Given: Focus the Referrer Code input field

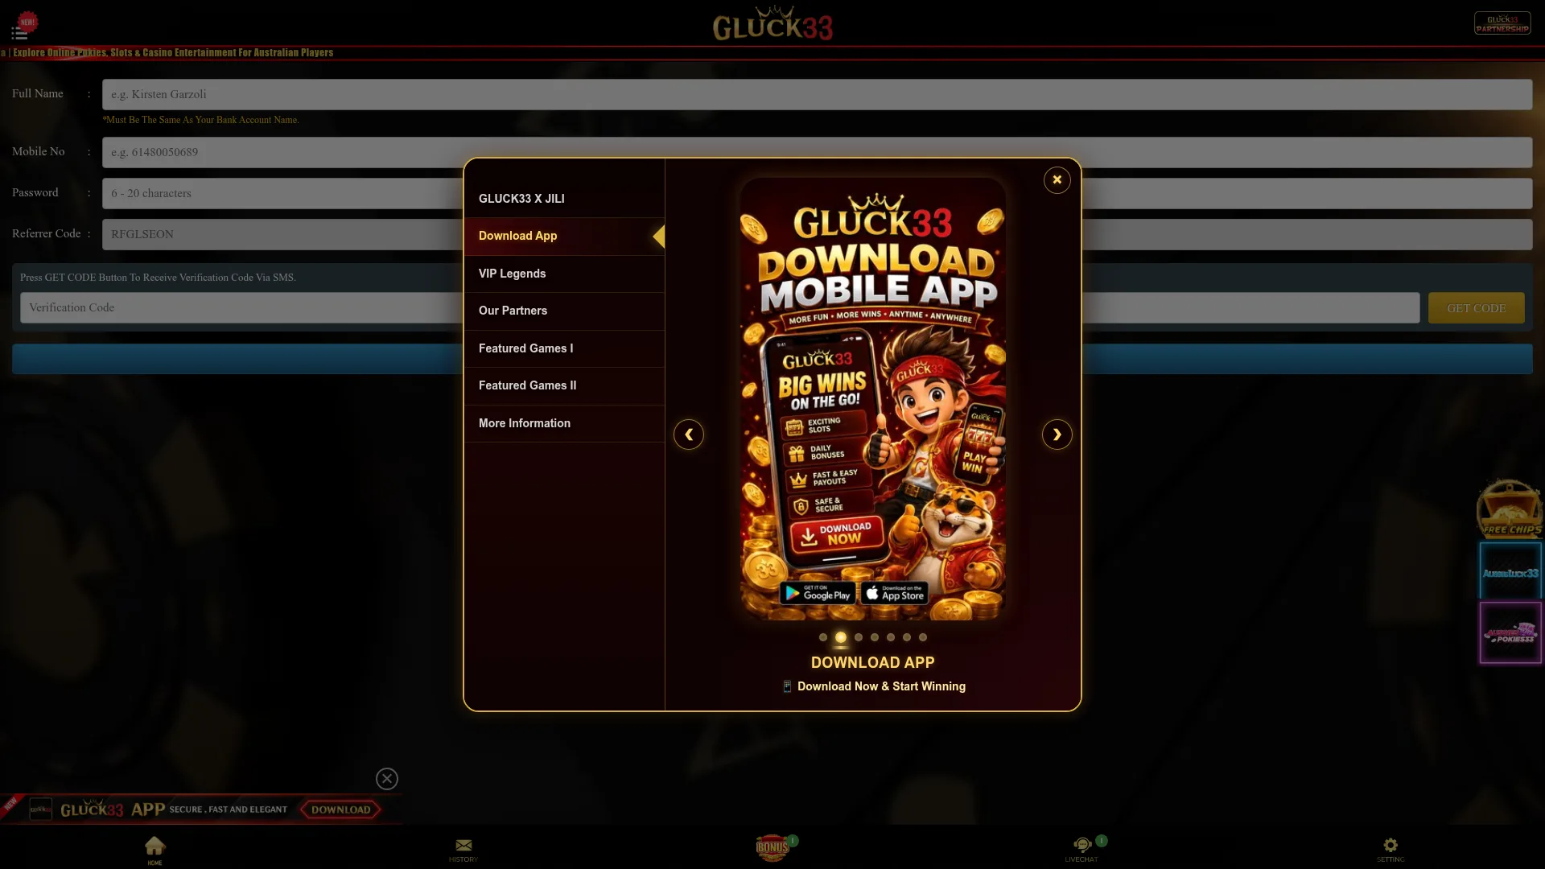Looking at the screenshot, I should 817,234.
